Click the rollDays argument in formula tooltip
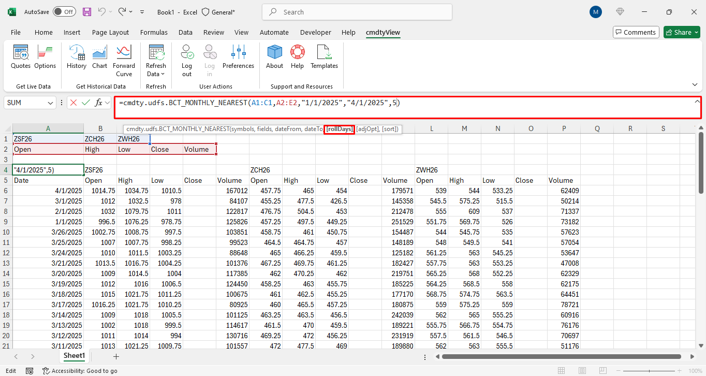Image resolution: width=706 pixels, height=376 pixels. 340,129
